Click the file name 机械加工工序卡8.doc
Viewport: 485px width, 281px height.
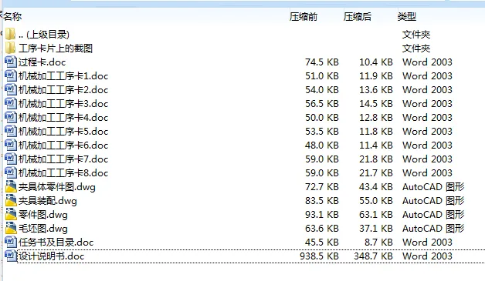(63, 173)
